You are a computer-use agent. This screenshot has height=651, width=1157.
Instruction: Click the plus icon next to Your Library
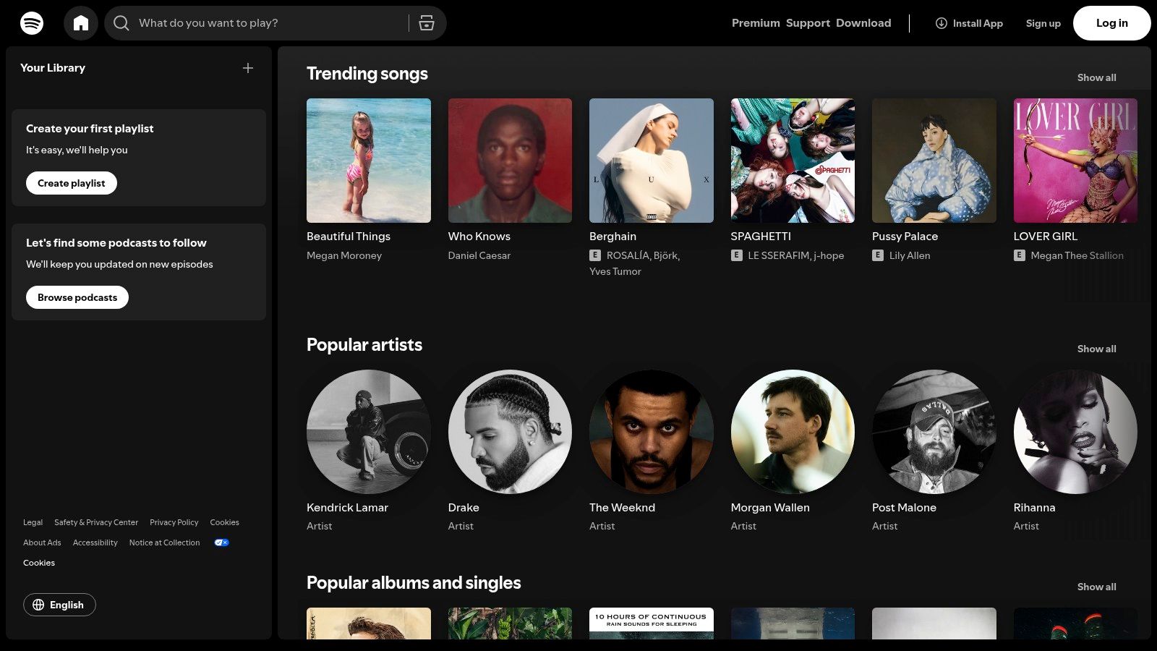248,68
